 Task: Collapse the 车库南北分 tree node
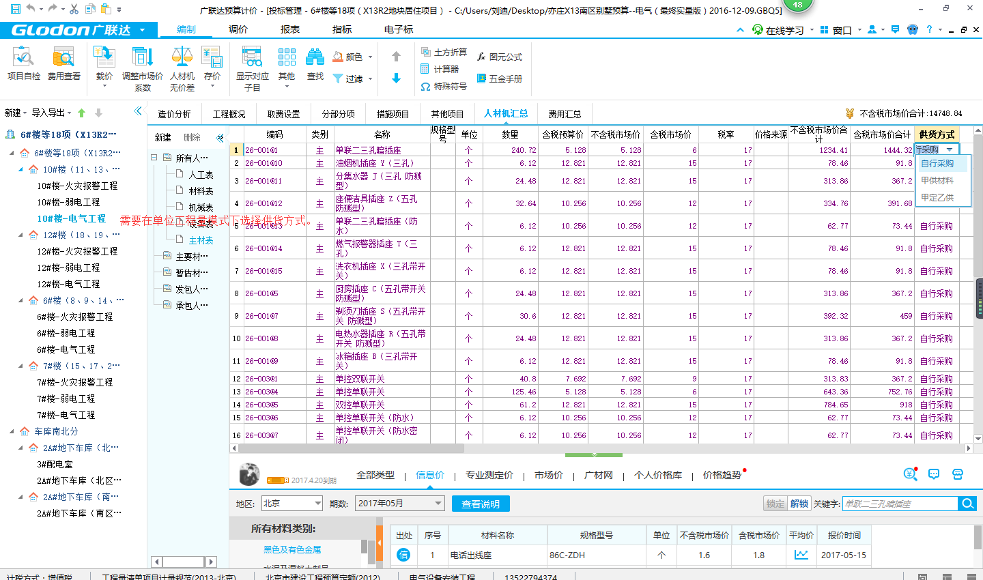(12, 431)
